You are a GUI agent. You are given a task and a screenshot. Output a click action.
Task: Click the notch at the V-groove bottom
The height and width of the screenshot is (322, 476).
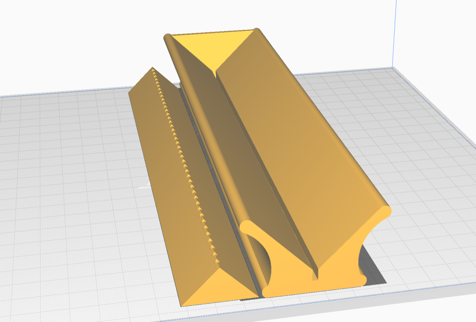click(316, 275)
